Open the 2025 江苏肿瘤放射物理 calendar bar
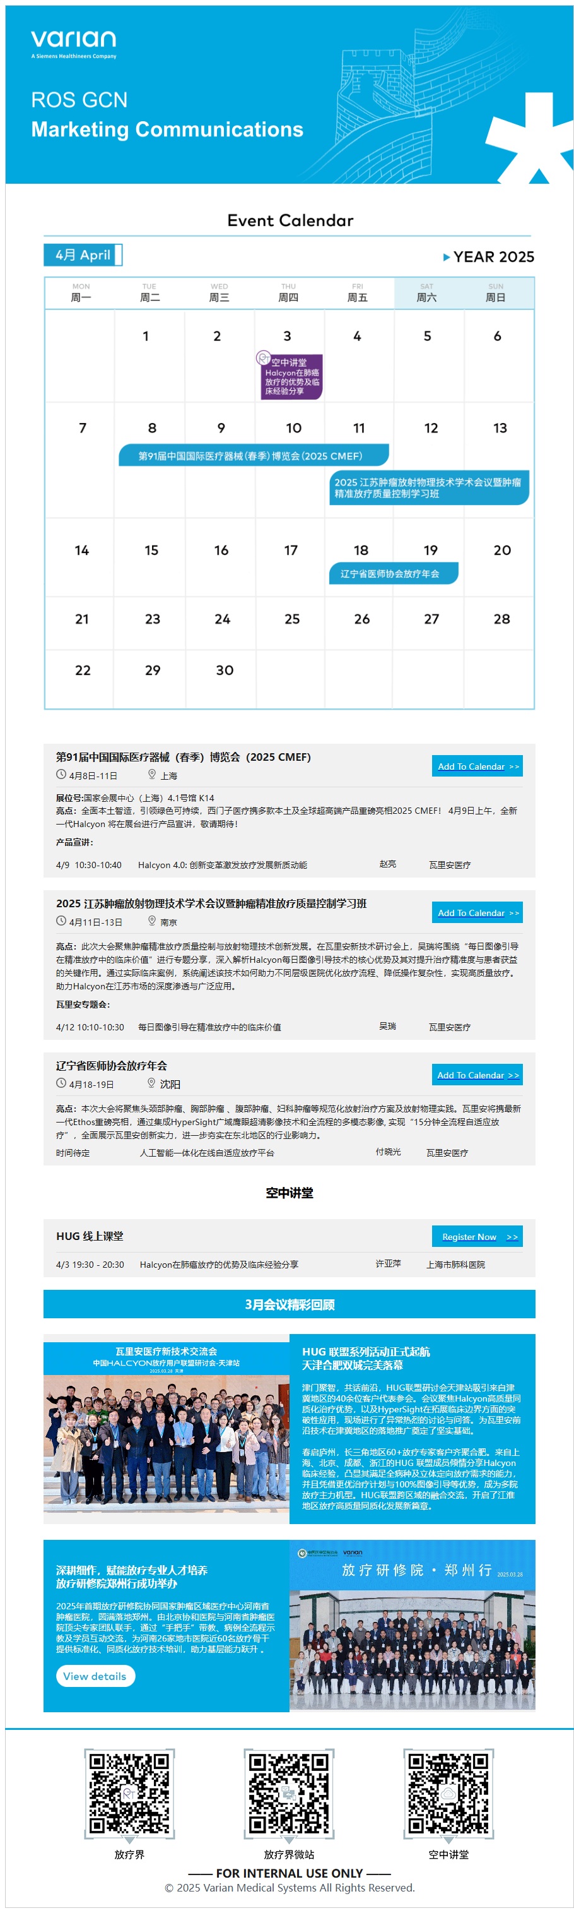Viewport: 574px width, 1913px height. tap(429, 487)
